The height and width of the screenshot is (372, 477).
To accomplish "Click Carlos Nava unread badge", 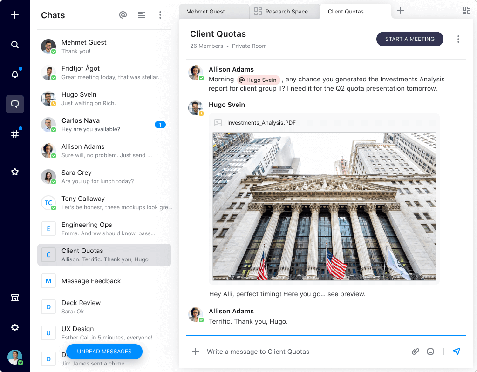I will pos(160,125).
